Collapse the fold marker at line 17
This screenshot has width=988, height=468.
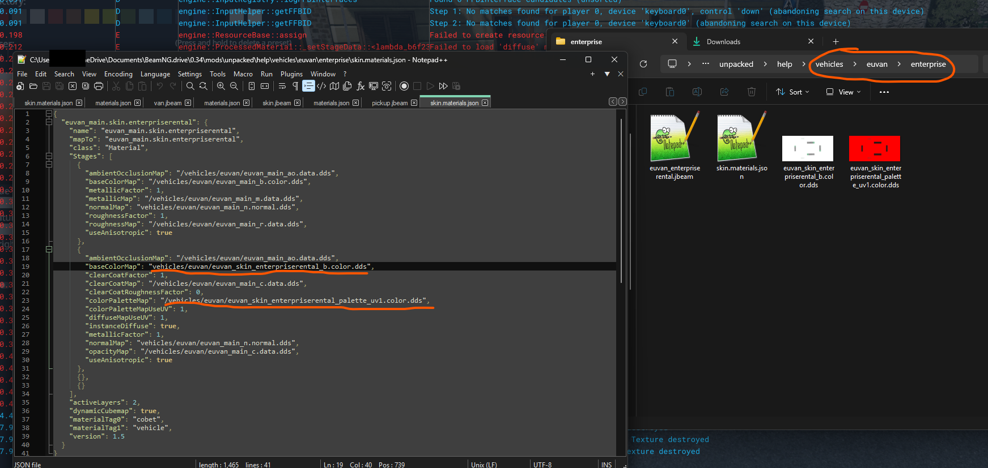coord(49,250)
